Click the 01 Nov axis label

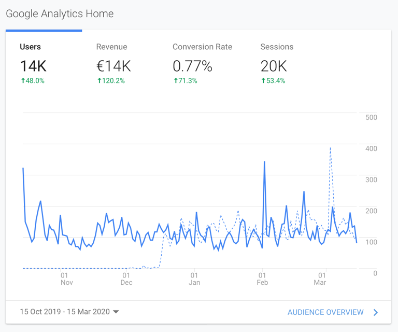[66, 279]
